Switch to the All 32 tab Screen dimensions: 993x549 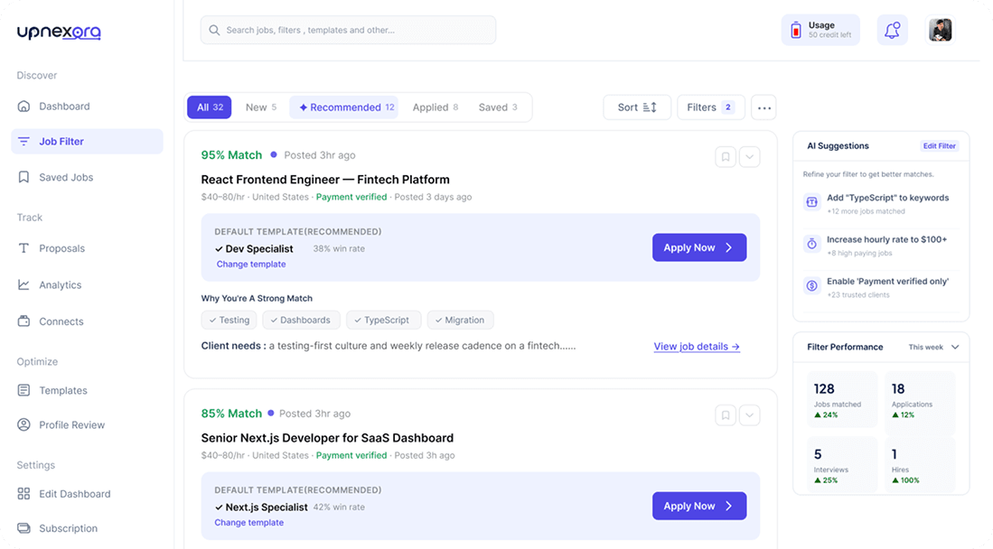pos(209,107)
